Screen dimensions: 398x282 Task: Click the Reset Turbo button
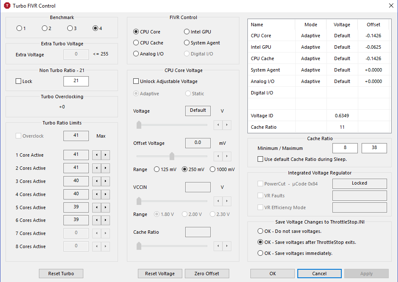pos(61,274)
